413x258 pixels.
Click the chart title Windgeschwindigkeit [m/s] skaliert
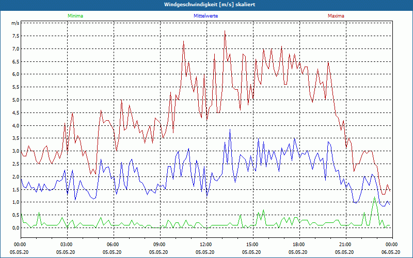click(210, 5)
